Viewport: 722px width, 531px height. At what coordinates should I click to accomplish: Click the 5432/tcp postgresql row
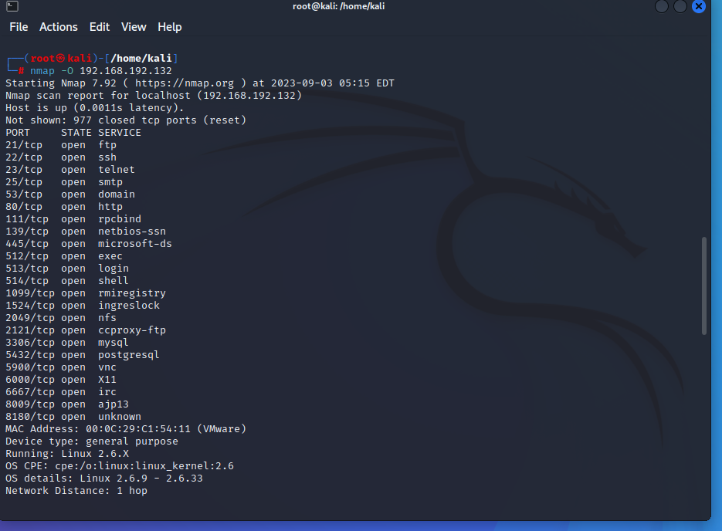coord(83,355)
